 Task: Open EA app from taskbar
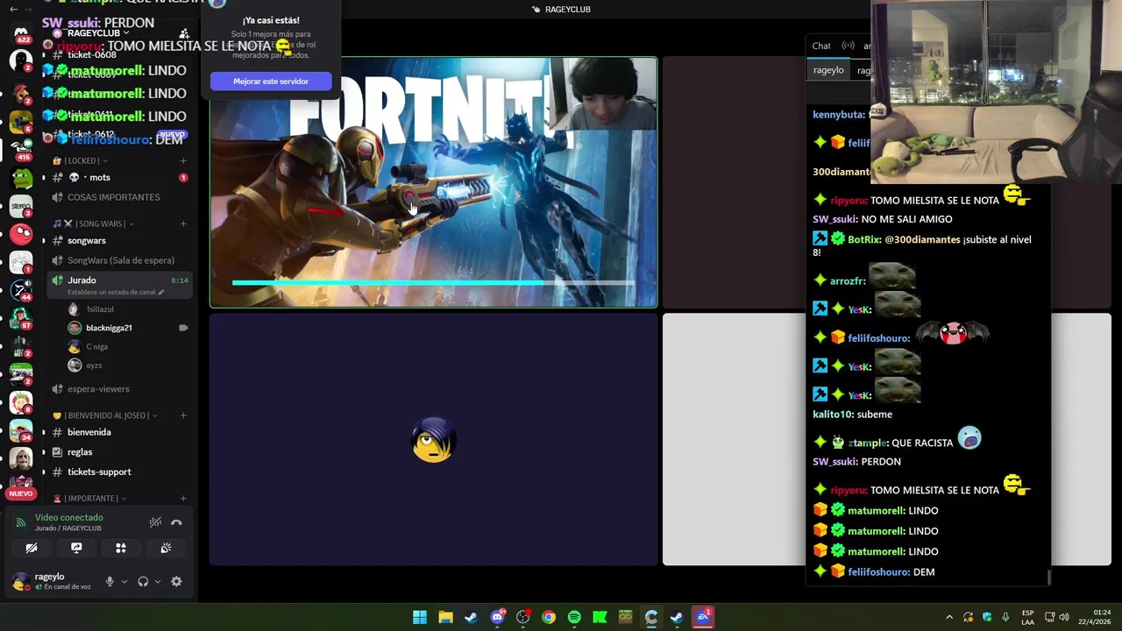coord(703,617)
